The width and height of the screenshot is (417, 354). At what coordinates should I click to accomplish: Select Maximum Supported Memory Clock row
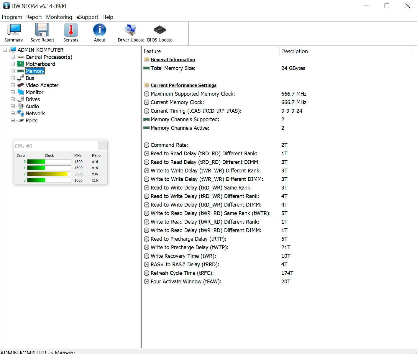pos(277,94)
